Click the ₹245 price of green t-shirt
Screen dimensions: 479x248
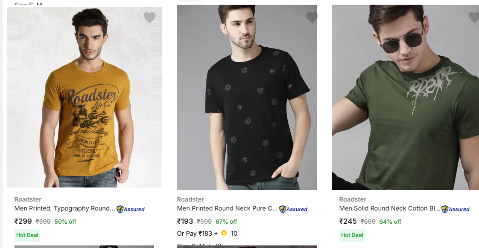click(x=348, y=221)
